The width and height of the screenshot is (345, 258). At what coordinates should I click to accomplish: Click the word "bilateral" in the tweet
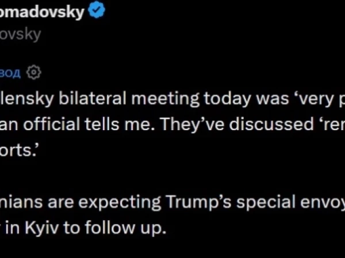coord(93,99)
